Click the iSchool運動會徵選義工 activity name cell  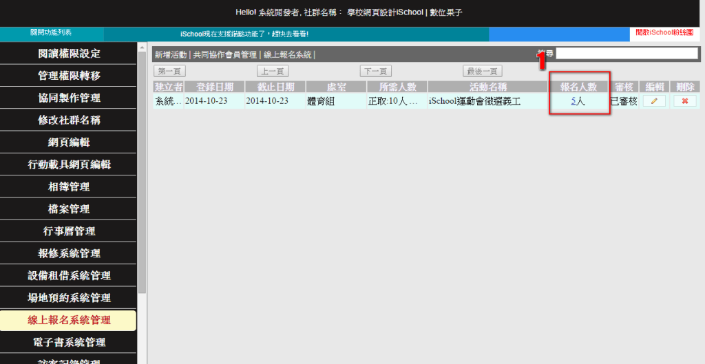pyautogui.click(x=488, y=101)
